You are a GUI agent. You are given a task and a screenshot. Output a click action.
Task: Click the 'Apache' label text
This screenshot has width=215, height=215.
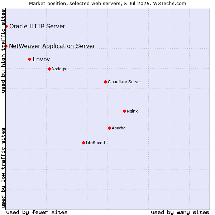[119, 128]
